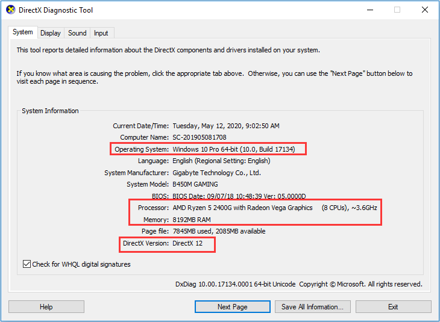The width and height of the screenshot is (440, 322).
Task: Click the disabled maximize button
Action: pos(397,10)
